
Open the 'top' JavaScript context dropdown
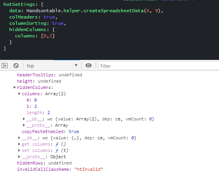(52, 66)
